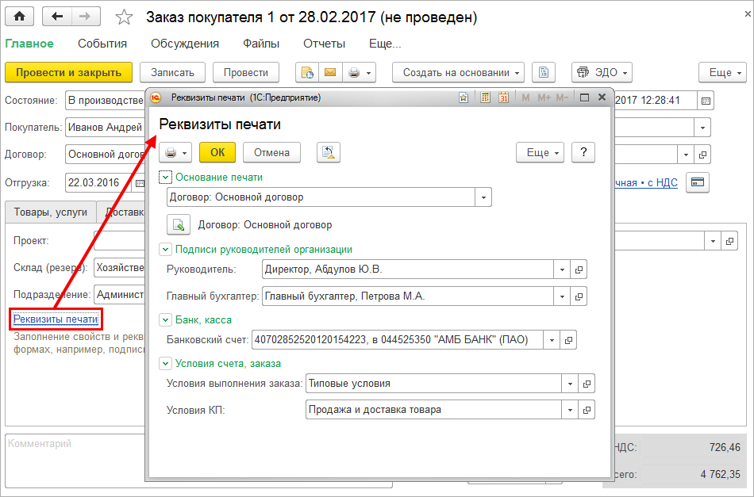Open help with the question mark button
Image resolution: width=754 pixels, height=497 pixels.
[x=583, y=153]
